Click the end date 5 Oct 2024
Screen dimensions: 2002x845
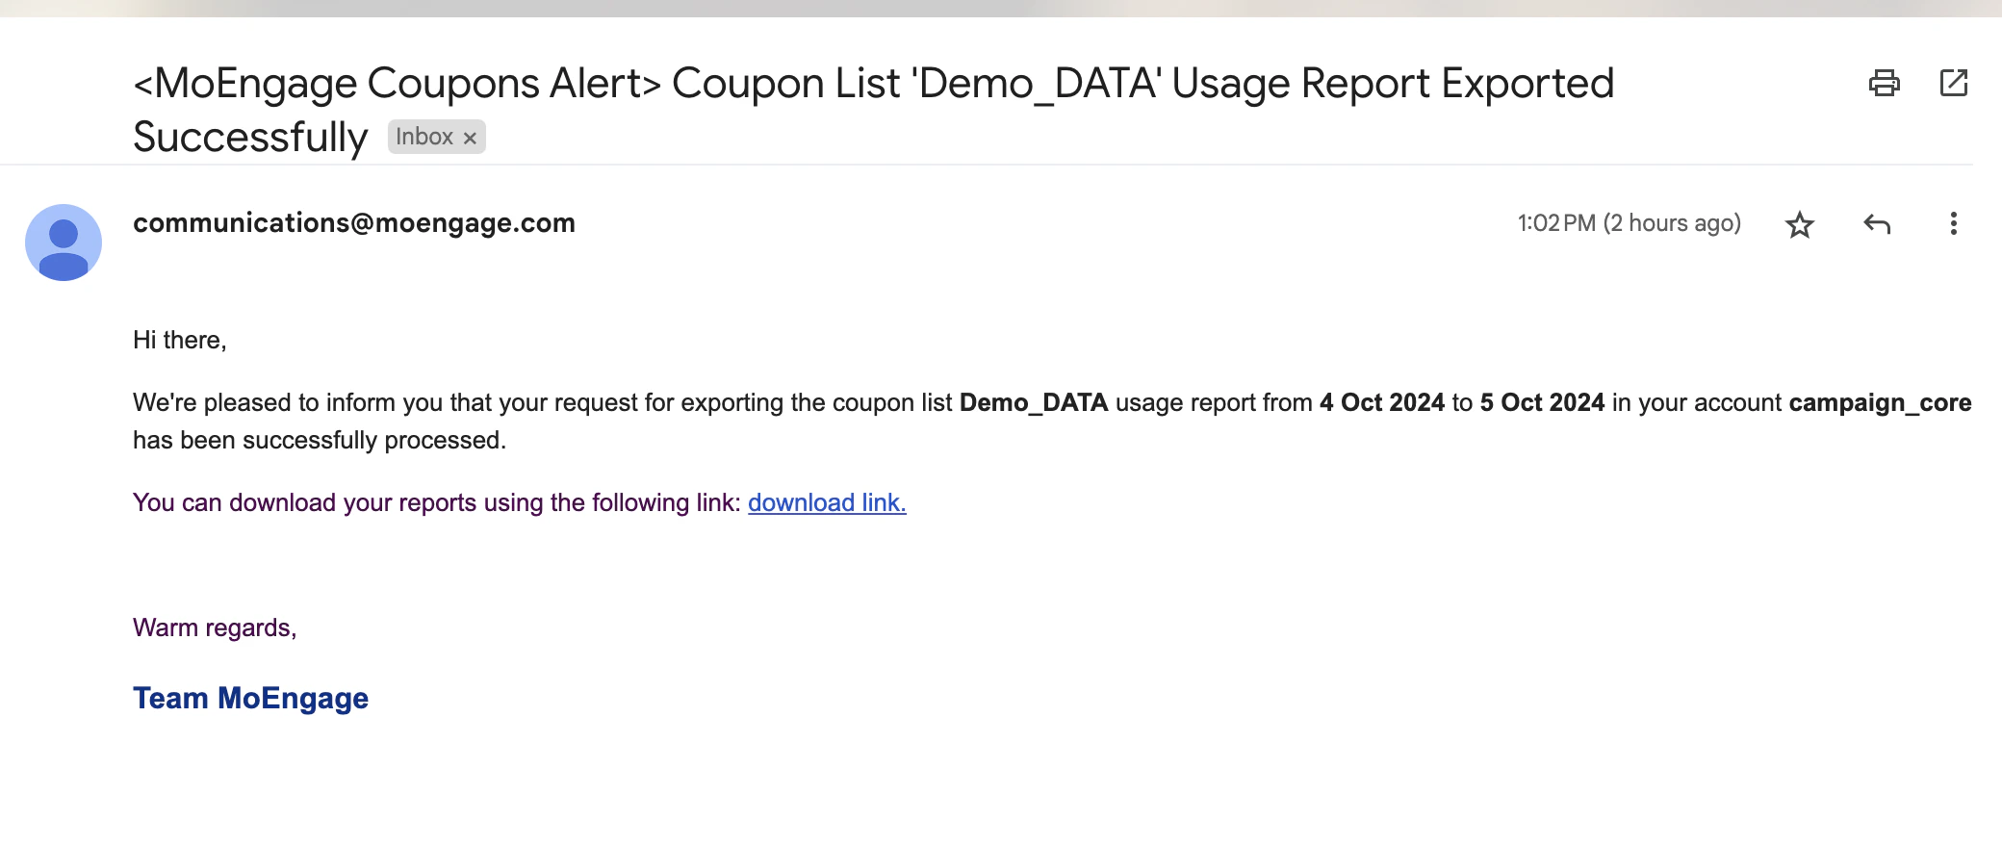coord(1542,402)
